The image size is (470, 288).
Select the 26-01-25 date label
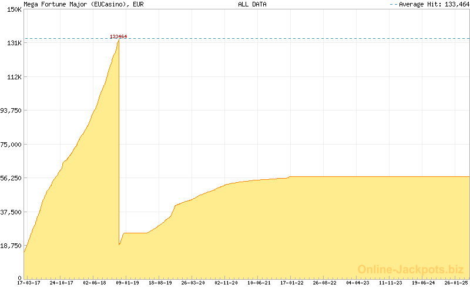(x=456, y=283)
